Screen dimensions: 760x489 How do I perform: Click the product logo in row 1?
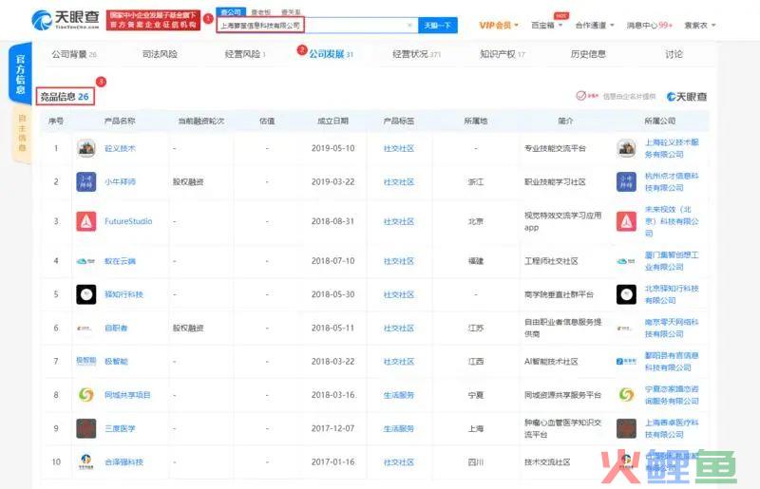click(86, 148)
